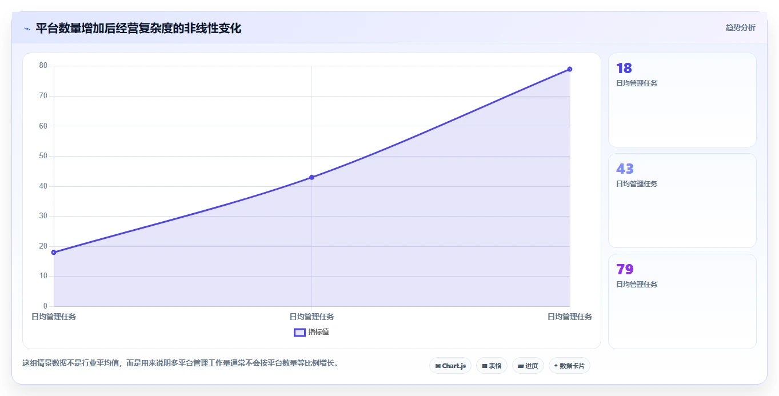Screen dimensions: 779x396
Task: Click the 指标值 legend color box
Action: click(x=299, y=332)
